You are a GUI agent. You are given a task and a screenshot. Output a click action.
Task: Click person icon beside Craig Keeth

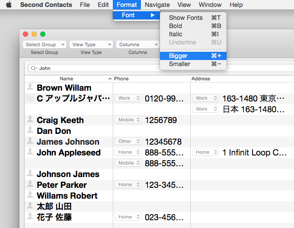coord(30,119)
